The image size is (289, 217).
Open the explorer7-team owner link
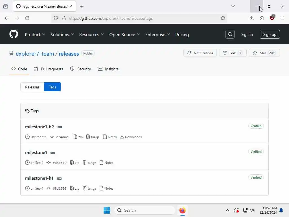coord(35,54)
